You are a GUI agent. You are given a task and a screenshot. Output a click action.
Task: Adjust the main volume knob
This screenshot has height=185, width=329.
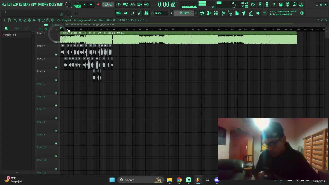coord(68,4)
